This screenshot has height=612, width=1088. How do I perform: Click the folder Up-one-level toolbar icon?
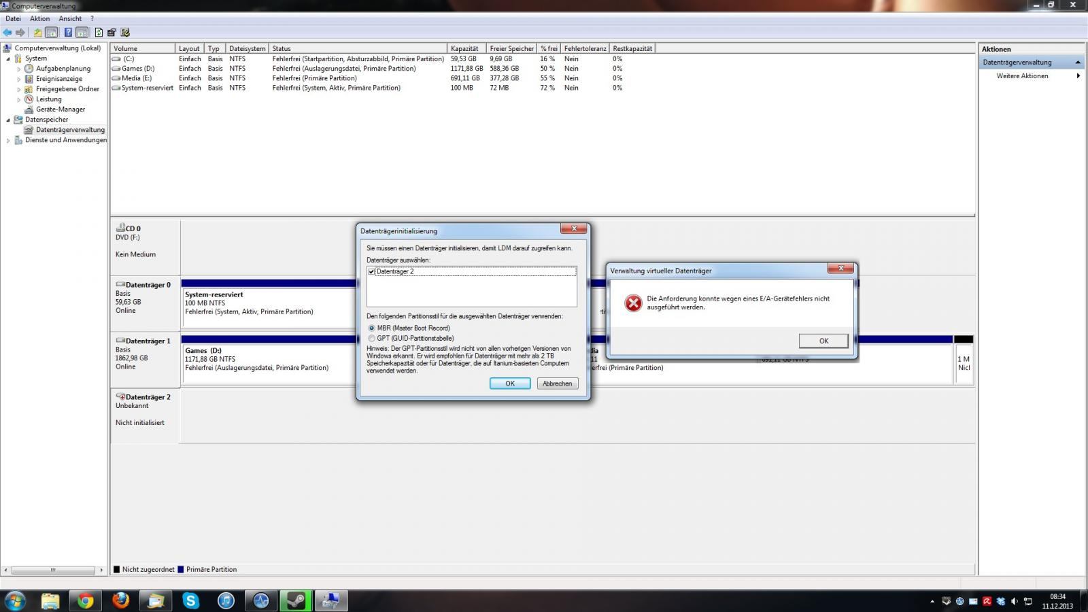(38, 32)
